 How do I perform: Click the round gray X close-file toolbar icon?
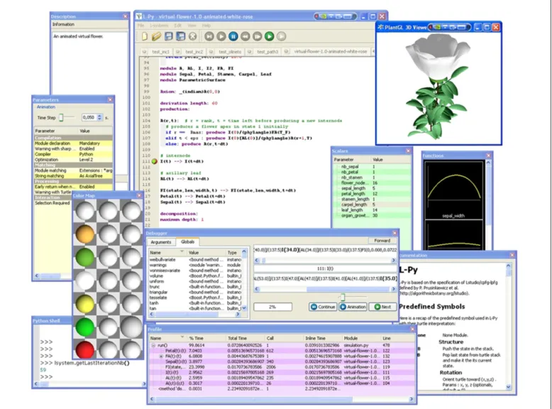tap(192, 36)
